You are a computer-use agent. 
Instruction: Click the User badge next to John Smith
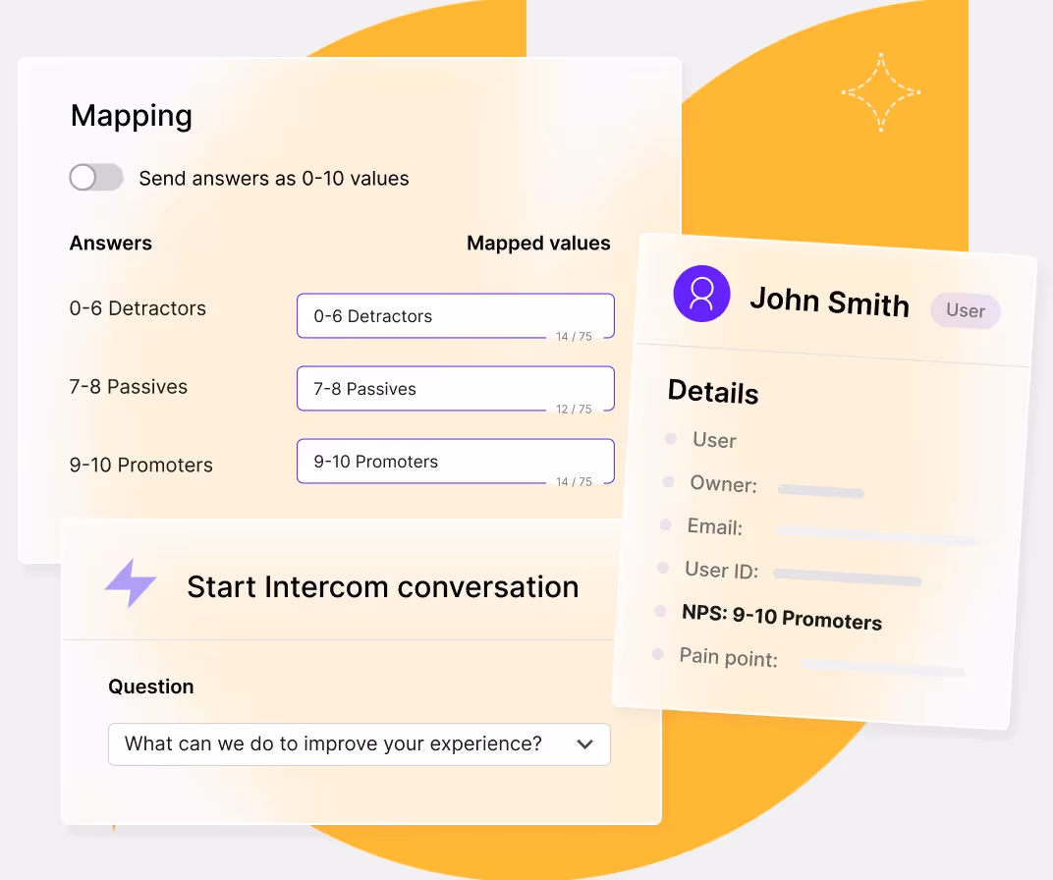(966, 310)
